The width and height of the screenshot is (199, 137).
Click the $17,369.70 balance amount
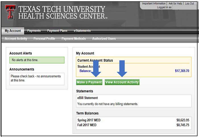(182, 71)
